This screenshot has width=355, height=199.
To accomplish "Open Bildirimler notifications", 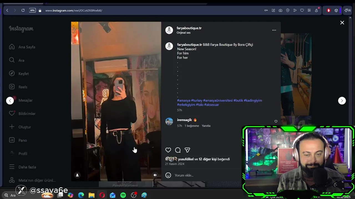I will (22, 114).
